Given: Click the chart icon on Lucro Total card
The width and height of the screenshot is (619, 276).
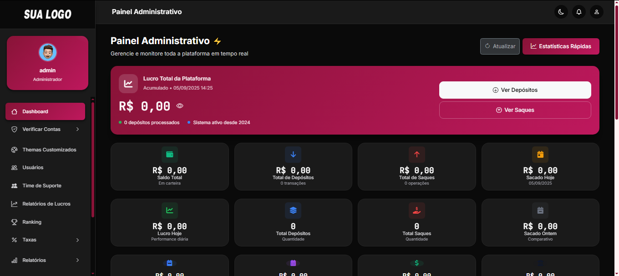Looking at the screenshot, I should click(128, 84).
